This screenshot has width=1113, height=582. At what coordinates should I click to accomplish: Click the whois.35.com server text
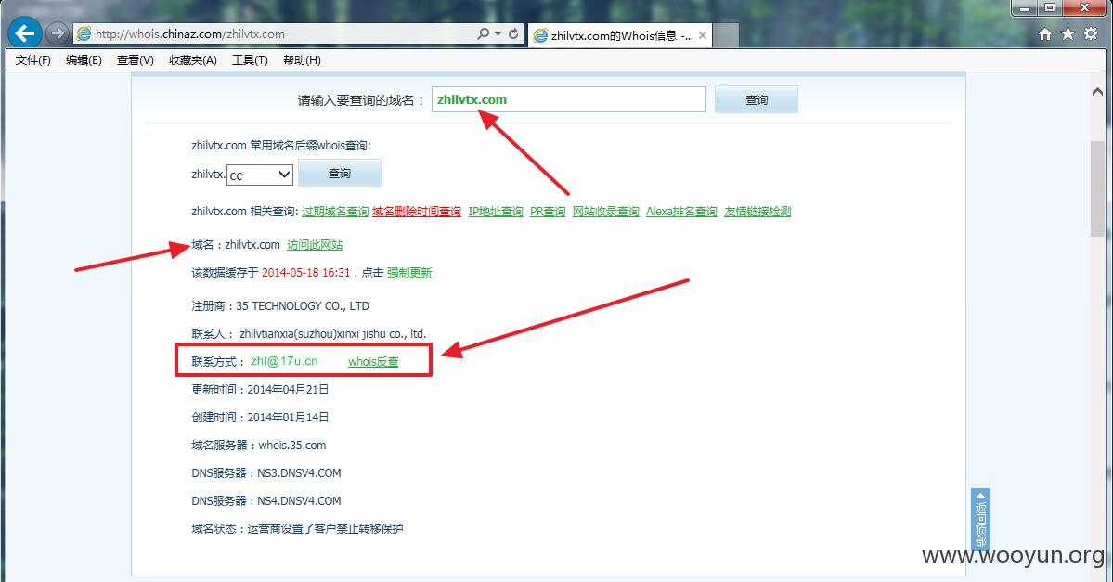292,445
